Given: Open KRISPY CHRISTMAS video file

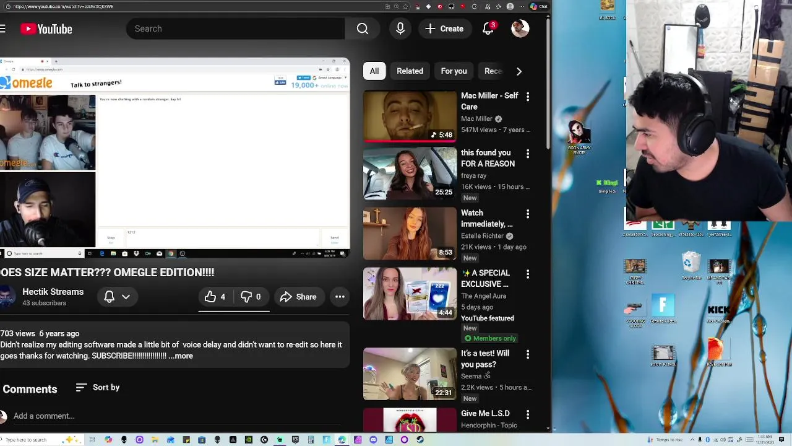Looking at the screenshot, I should point(635,271).
